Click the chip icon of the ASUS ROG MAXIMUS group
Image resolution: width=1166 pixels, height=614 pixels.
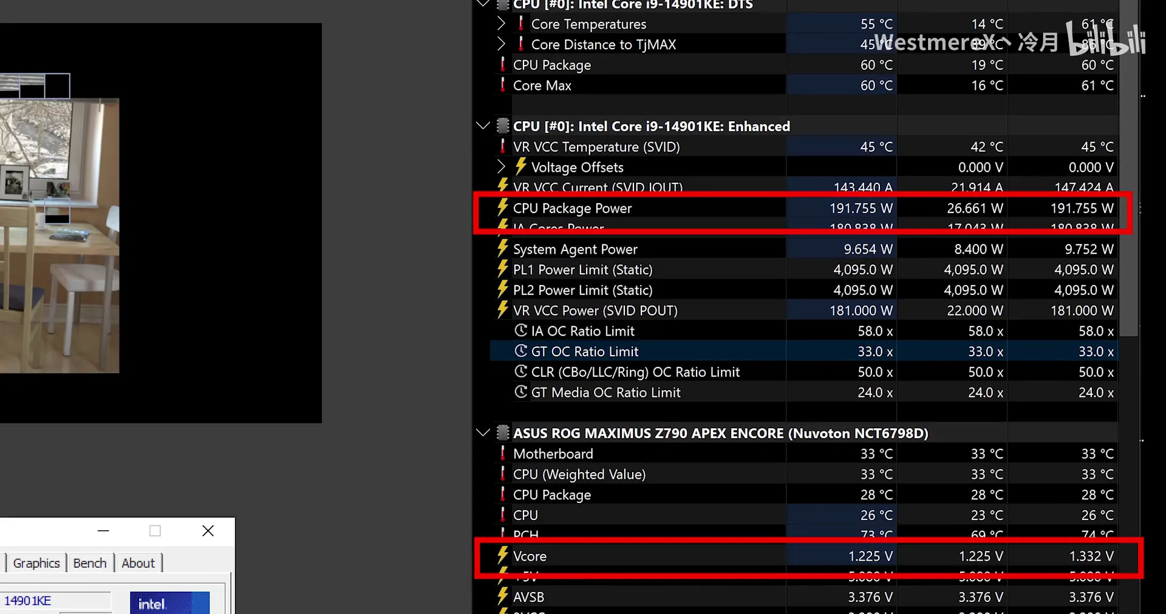click(x=503, y=433)
